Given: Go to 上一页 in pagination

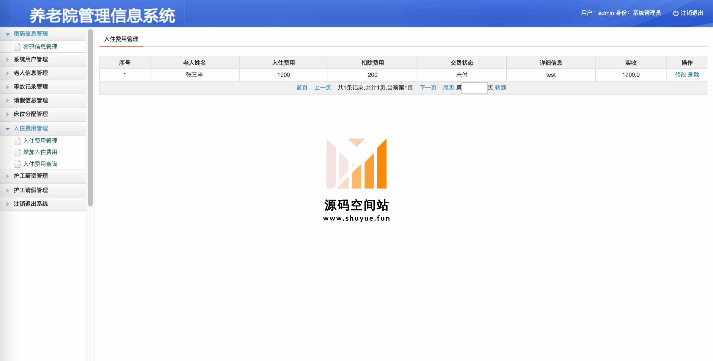Looking at the screenshot, I should (323, 87).
